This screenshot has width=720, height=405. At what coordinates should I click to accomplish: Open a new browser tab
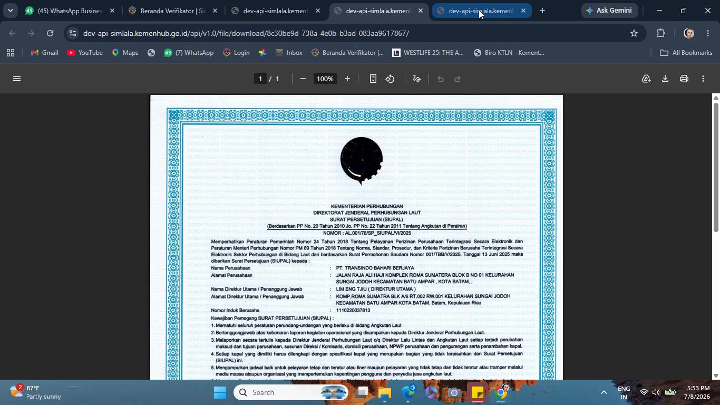point(542,11)
